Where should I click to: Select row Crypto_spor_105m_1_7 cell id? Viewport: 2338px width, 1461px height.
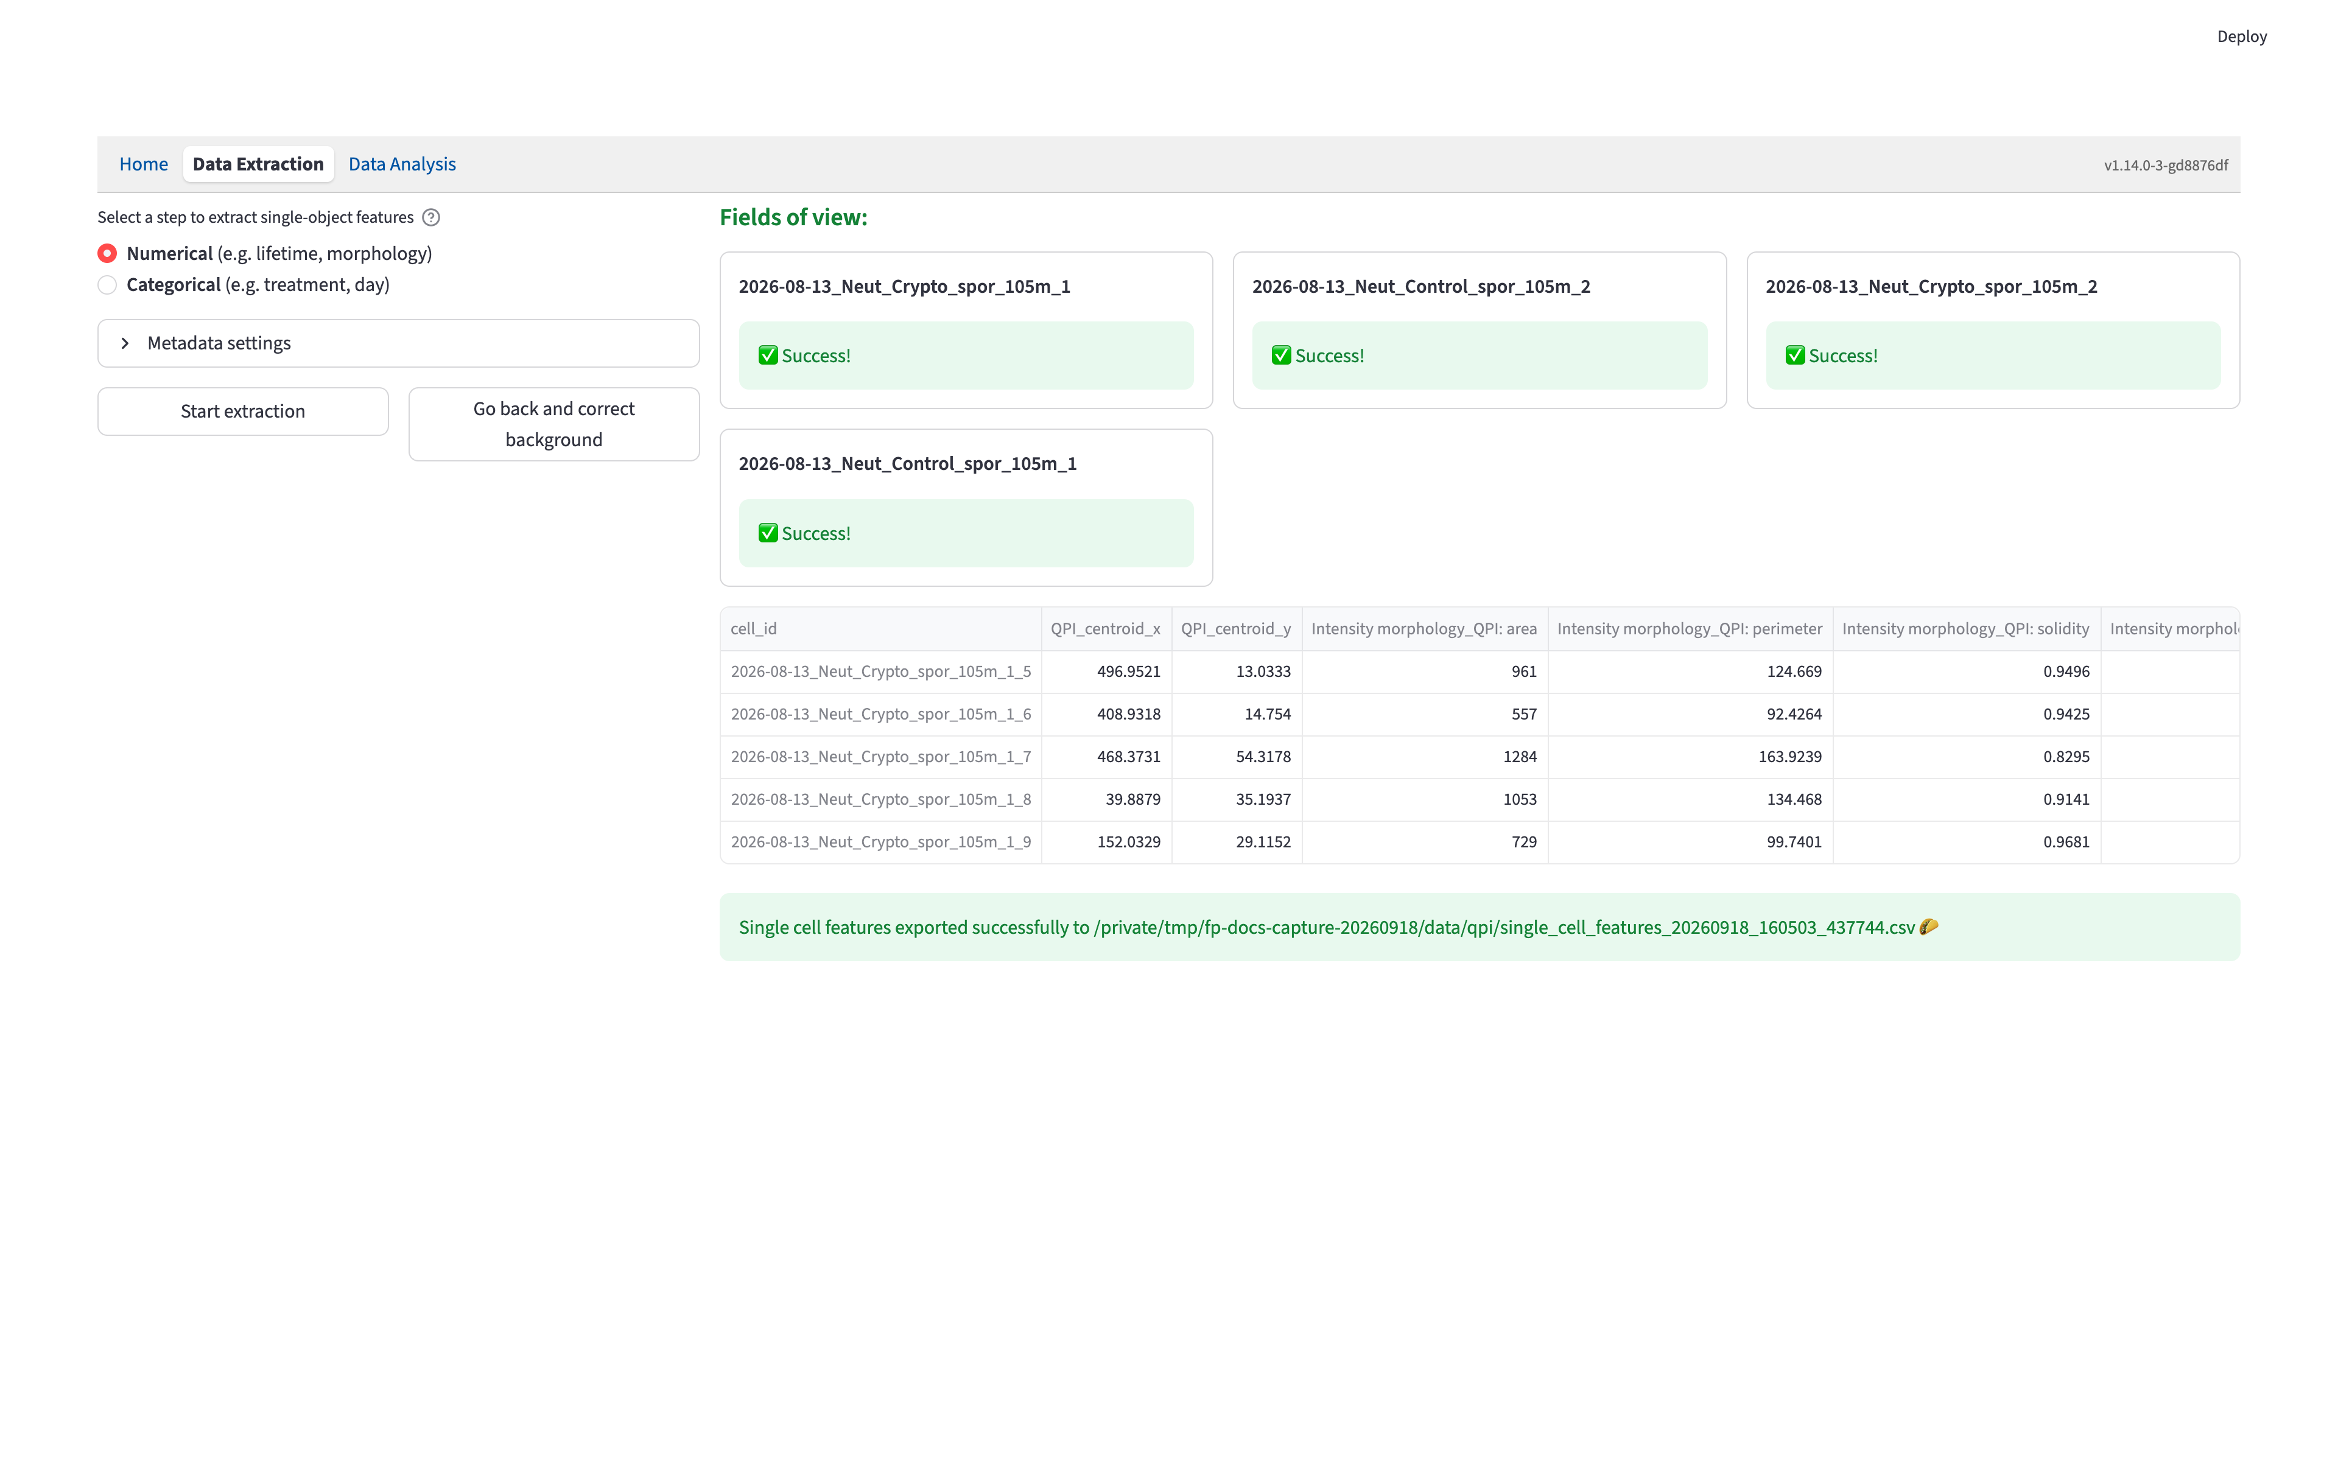coord(880,757)
